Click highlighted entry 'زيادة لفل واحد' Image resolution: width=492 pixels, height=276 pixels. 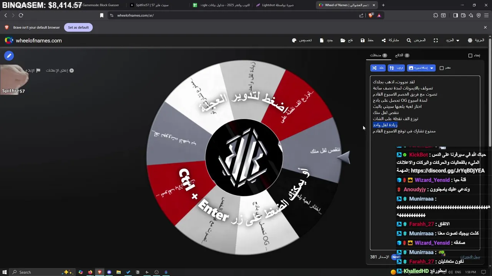(x=385, y=125)
